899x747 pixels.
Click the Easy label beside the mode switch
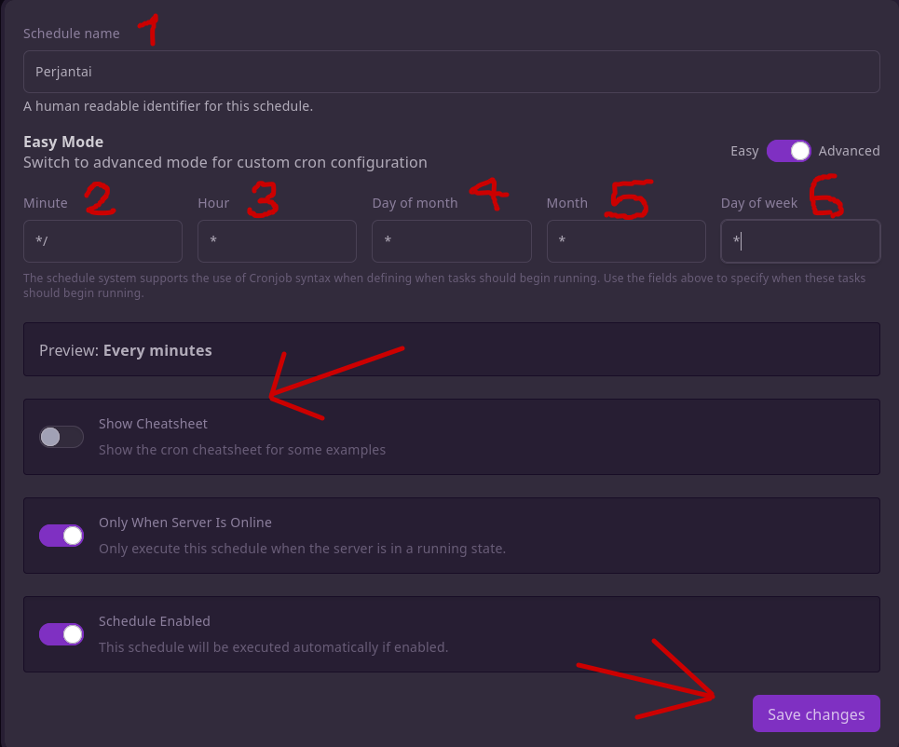click(744, 151)
